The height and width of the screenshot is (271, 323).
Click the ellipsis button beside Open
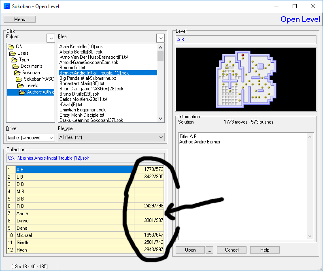coord(209,250)
